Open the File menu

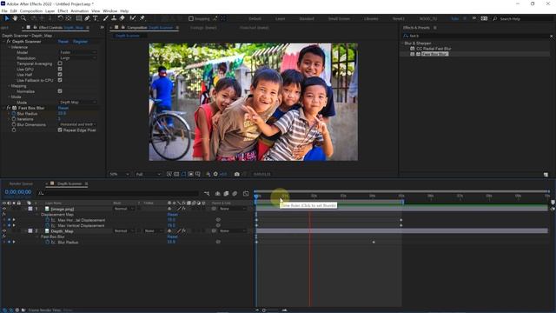(4, 11)
